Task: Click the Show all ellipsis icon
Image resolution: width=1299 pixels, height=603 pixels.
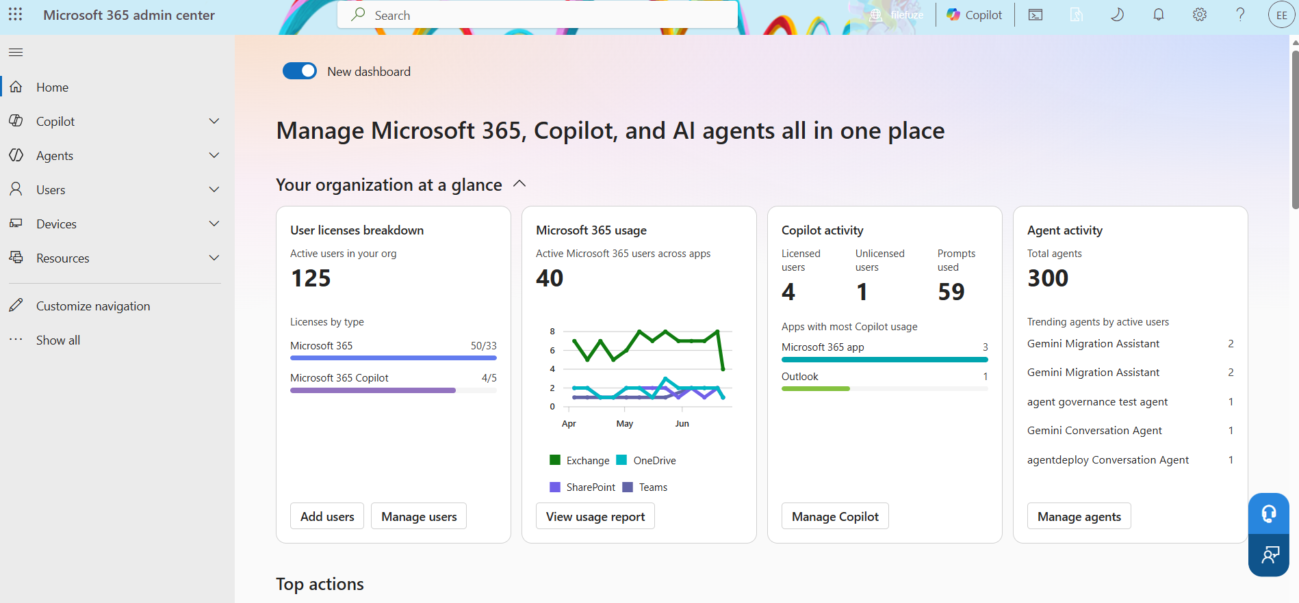Action: tap(16, 340)
